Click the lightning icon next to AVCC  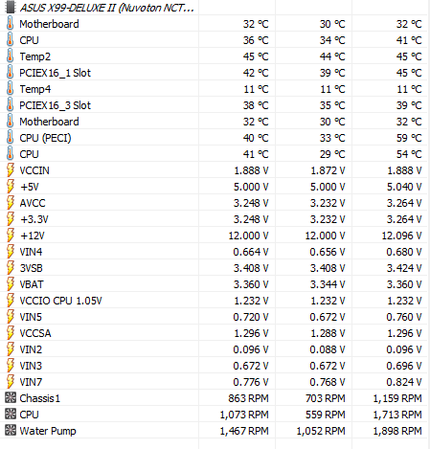[11, 203]
